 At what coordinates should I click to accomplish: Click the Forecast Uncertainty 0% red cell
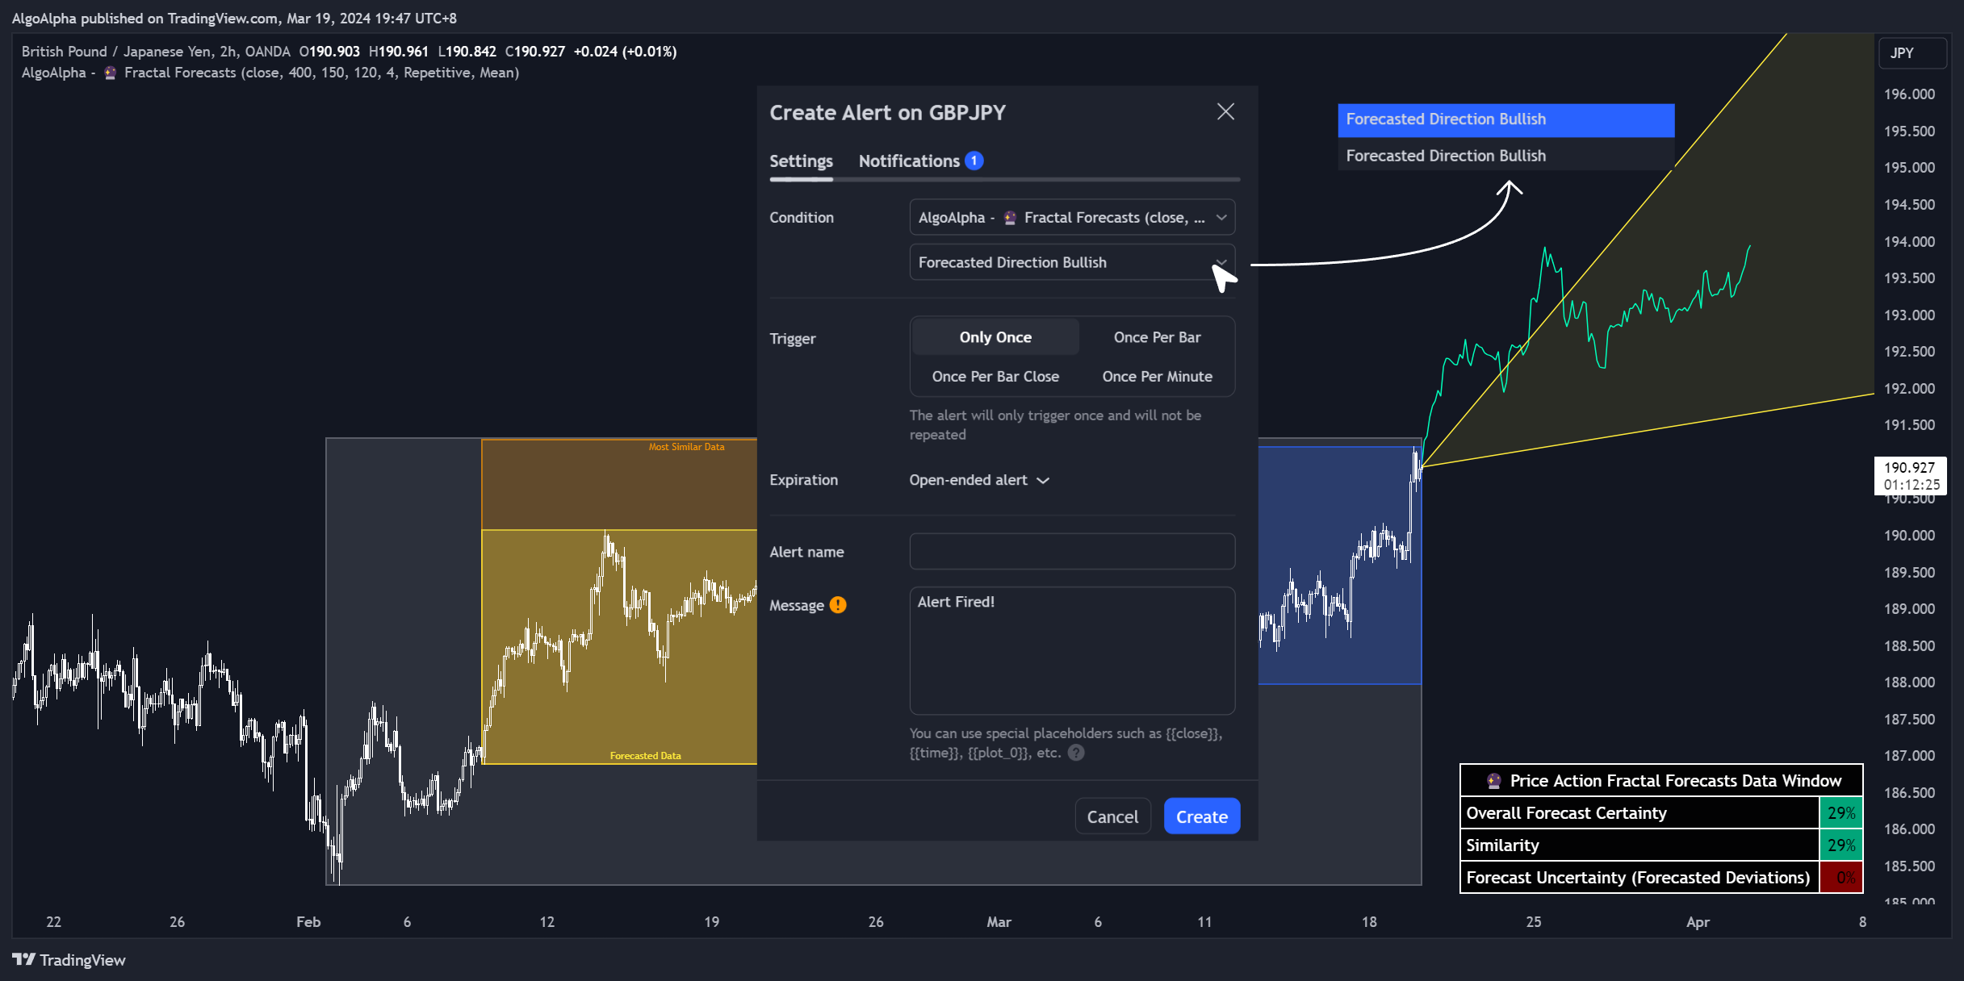coord(1840,878)
